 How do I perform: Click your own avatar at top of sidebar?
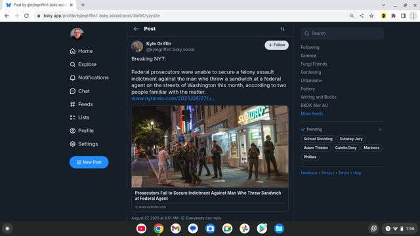(x=77, y=34)
